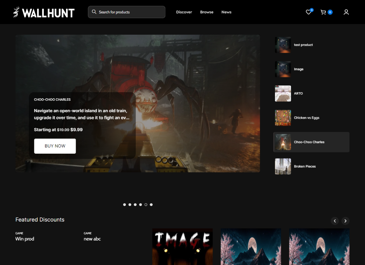Viewport: 365px width, 265px height.
Task: Go to the first carousel dot
Action: 124,205
